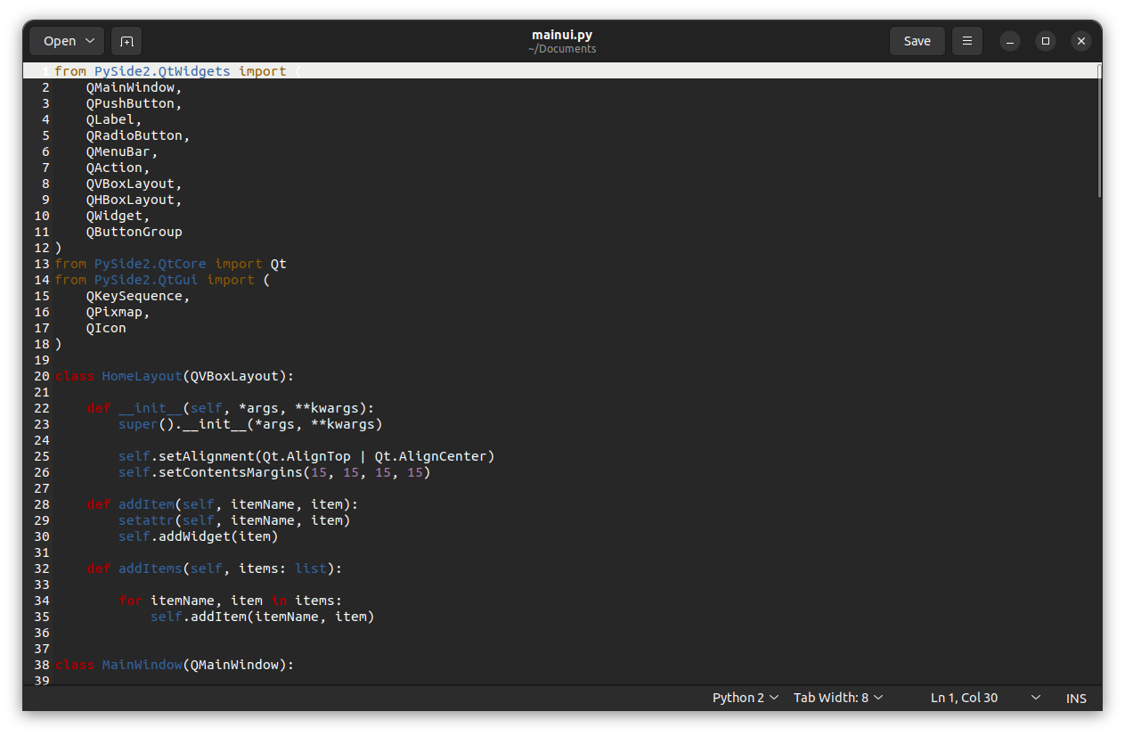1125x736 pixels.
Task: Create a new document with the plus icon
Action: (126, 41)
